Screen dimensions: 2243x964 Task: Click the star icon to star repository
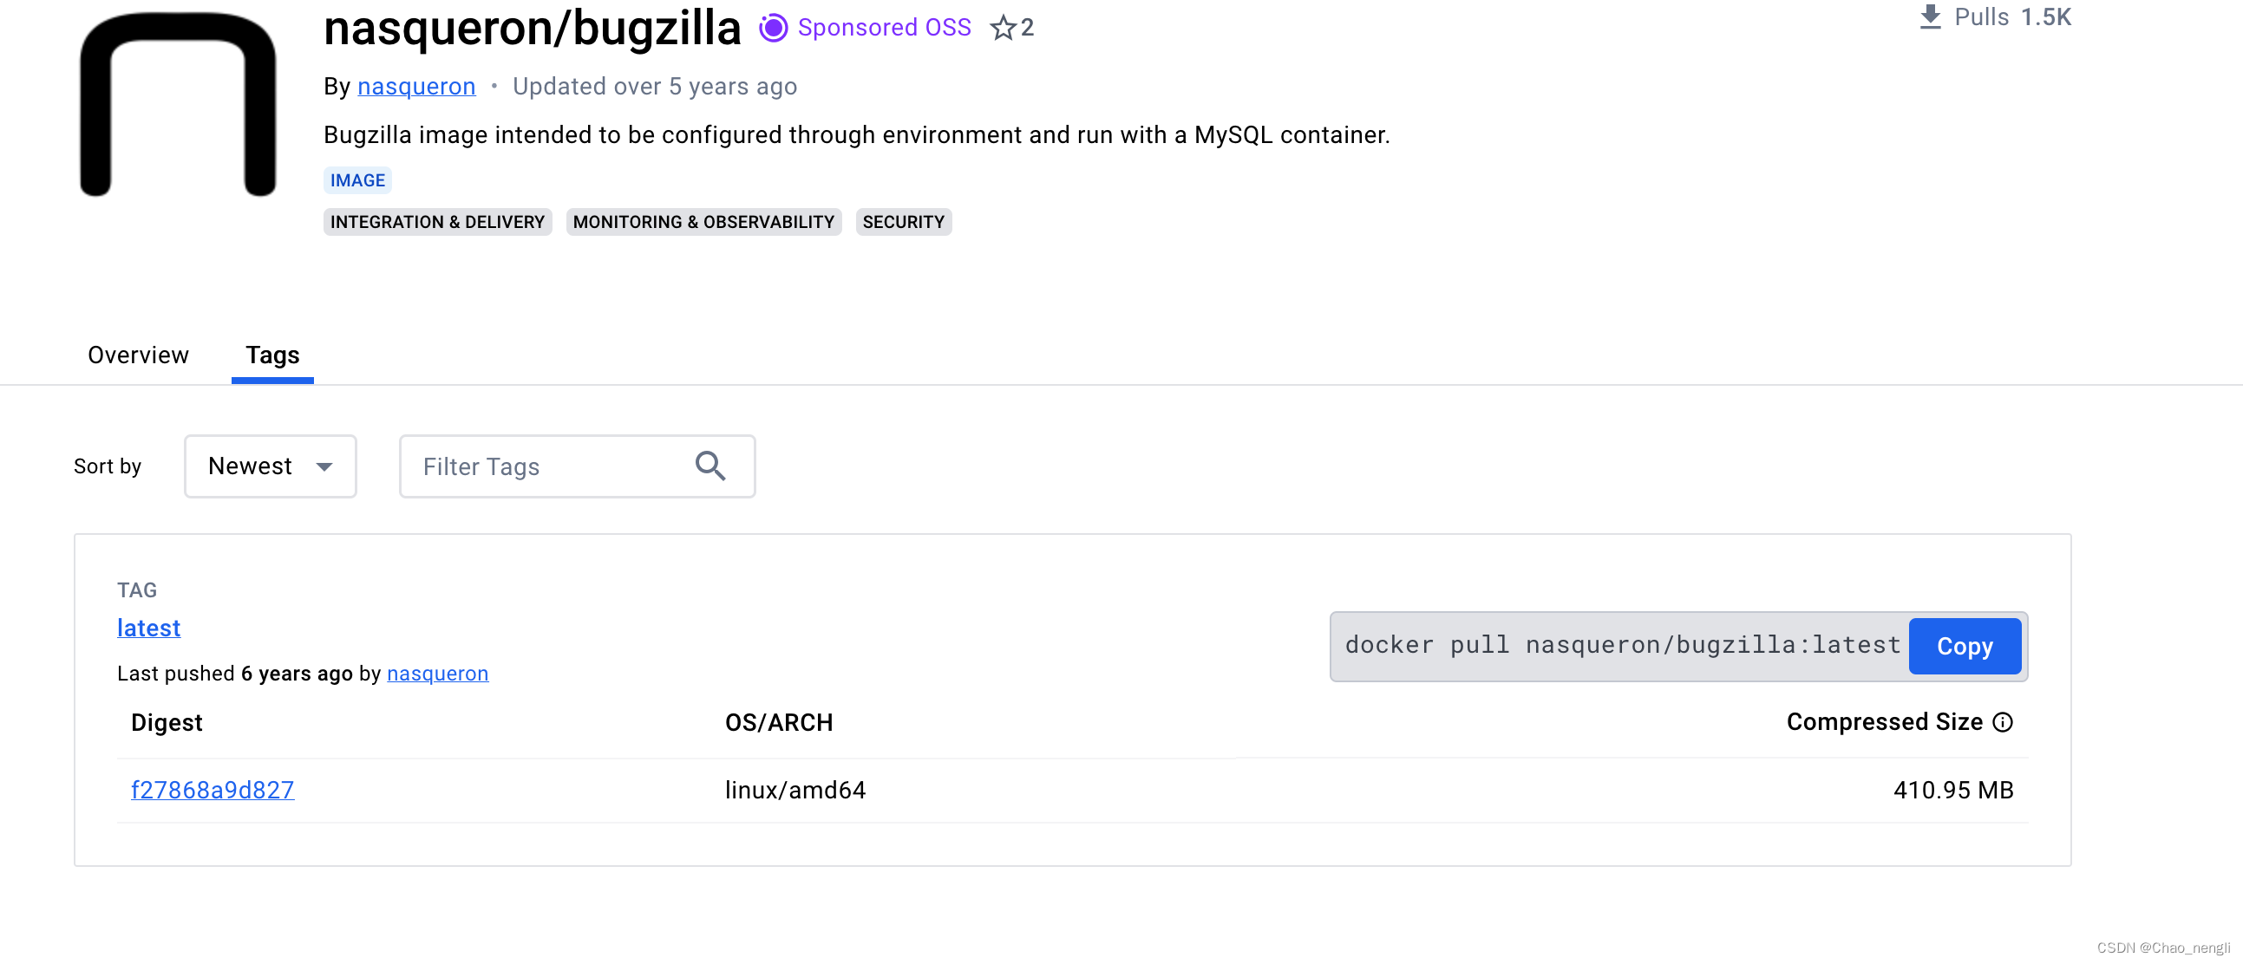(x=1002, y=28)
